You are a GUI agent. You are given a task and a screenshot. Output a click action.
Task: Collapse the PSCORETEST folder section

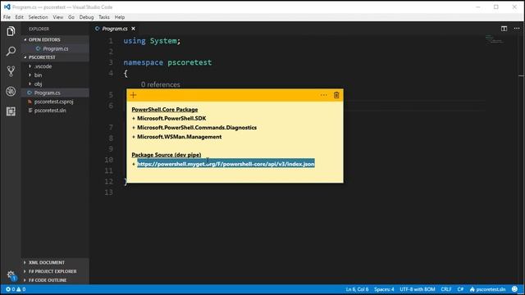(55, 57)
